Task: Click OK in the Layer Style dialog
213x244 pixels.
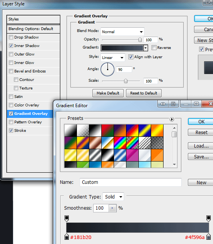Action: point(204,19)
